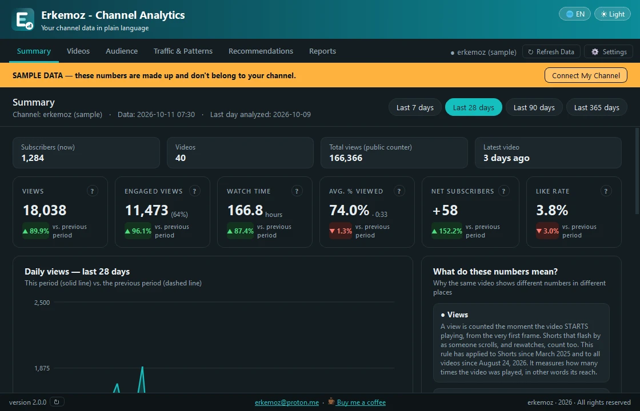The width and height of the screenshot is (640, 411).
Task: Click the What do these numbers mean? heading
Action: click(x=495, y=272)
